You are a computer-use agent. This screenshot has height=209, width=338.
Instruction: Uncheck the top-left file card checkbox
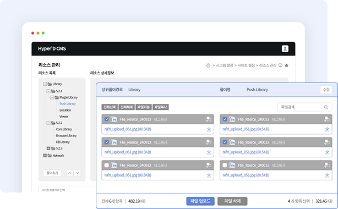click(x=106, y=119)
